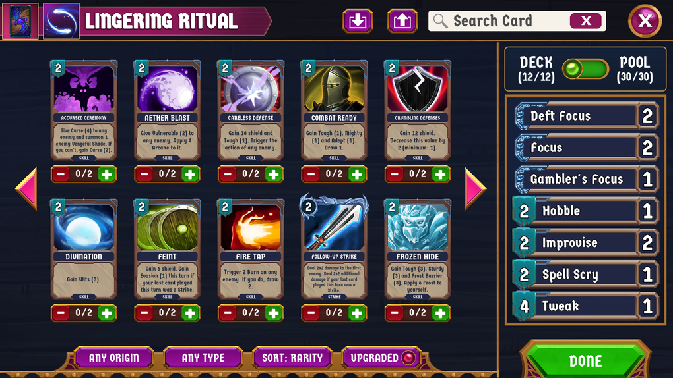Select Gambler's Focus in deck list
The width and height of the screenshot is (673, 378).
(587, 179)
